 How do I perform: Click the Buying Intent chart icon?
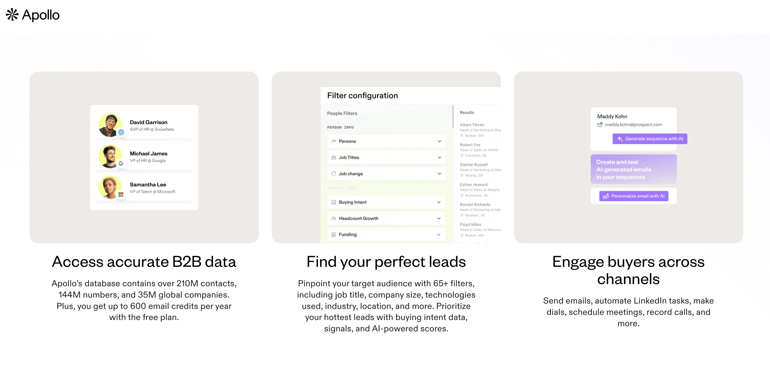334,202
